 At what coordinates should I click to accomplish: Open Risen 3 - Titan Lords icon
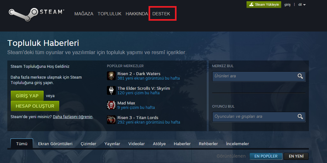(111, 120)
